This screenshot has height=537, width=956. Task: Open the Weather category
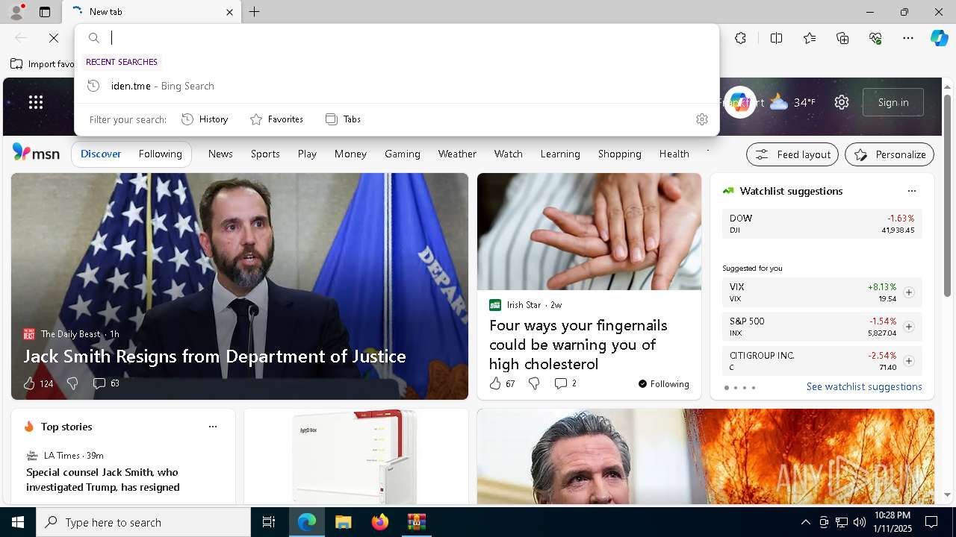coord(457,154)
